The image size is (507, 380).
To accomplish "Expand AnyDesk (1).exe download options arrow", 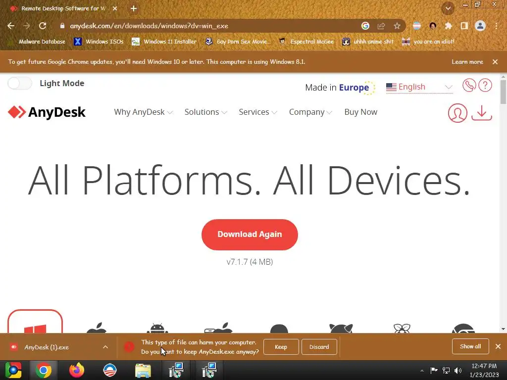I will coord(105,347).
